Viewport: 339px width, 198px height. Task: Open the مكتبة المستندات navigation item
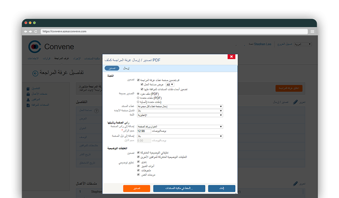[x=92, y=58]
